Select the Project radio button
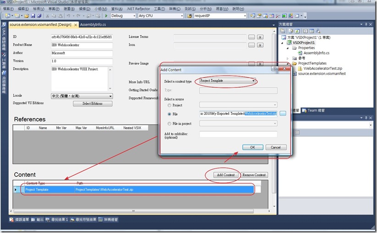Image resolution: width=377 pixels, height=233 pixels. (x=169, y=105)
